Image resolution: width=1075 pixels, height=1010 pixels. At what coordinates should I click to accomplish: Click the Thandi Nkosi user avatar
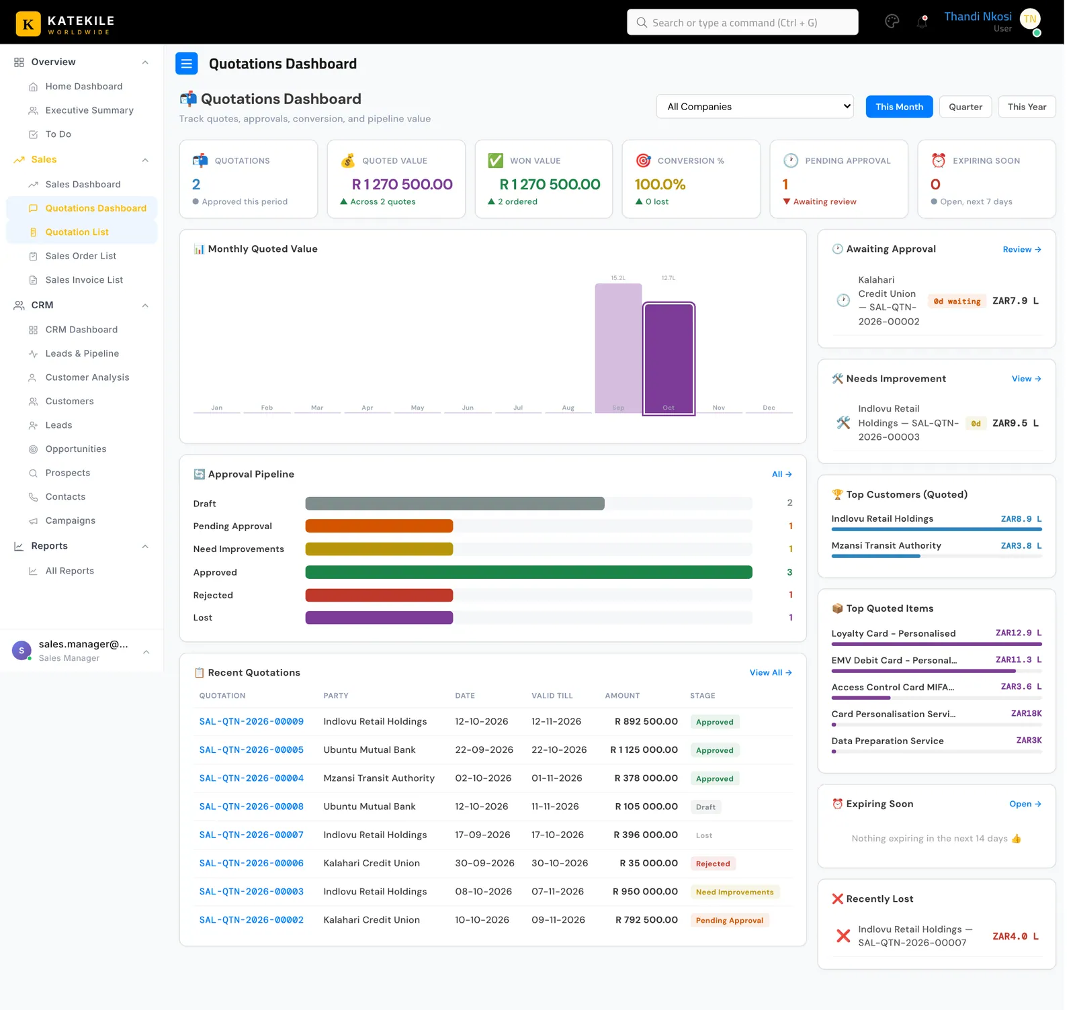click(x=1030, y=19)
